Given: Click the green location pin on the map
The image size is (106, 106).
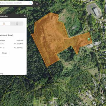Looking at the screenshot, I should (x=89, y=39).
